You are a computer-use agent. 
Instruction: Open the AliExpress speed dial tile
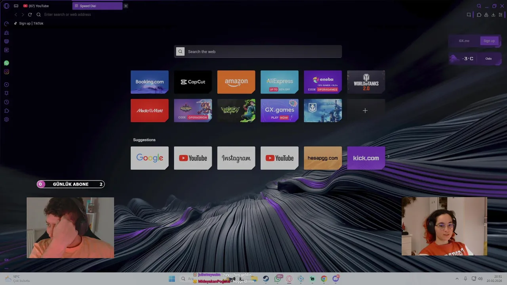click(x=280, y=82)
